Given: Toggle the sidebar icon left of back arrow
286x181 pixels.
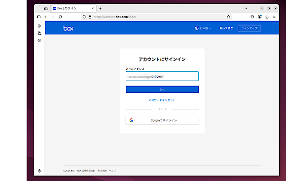Looking at the screenshot, I should pos(38,17).
